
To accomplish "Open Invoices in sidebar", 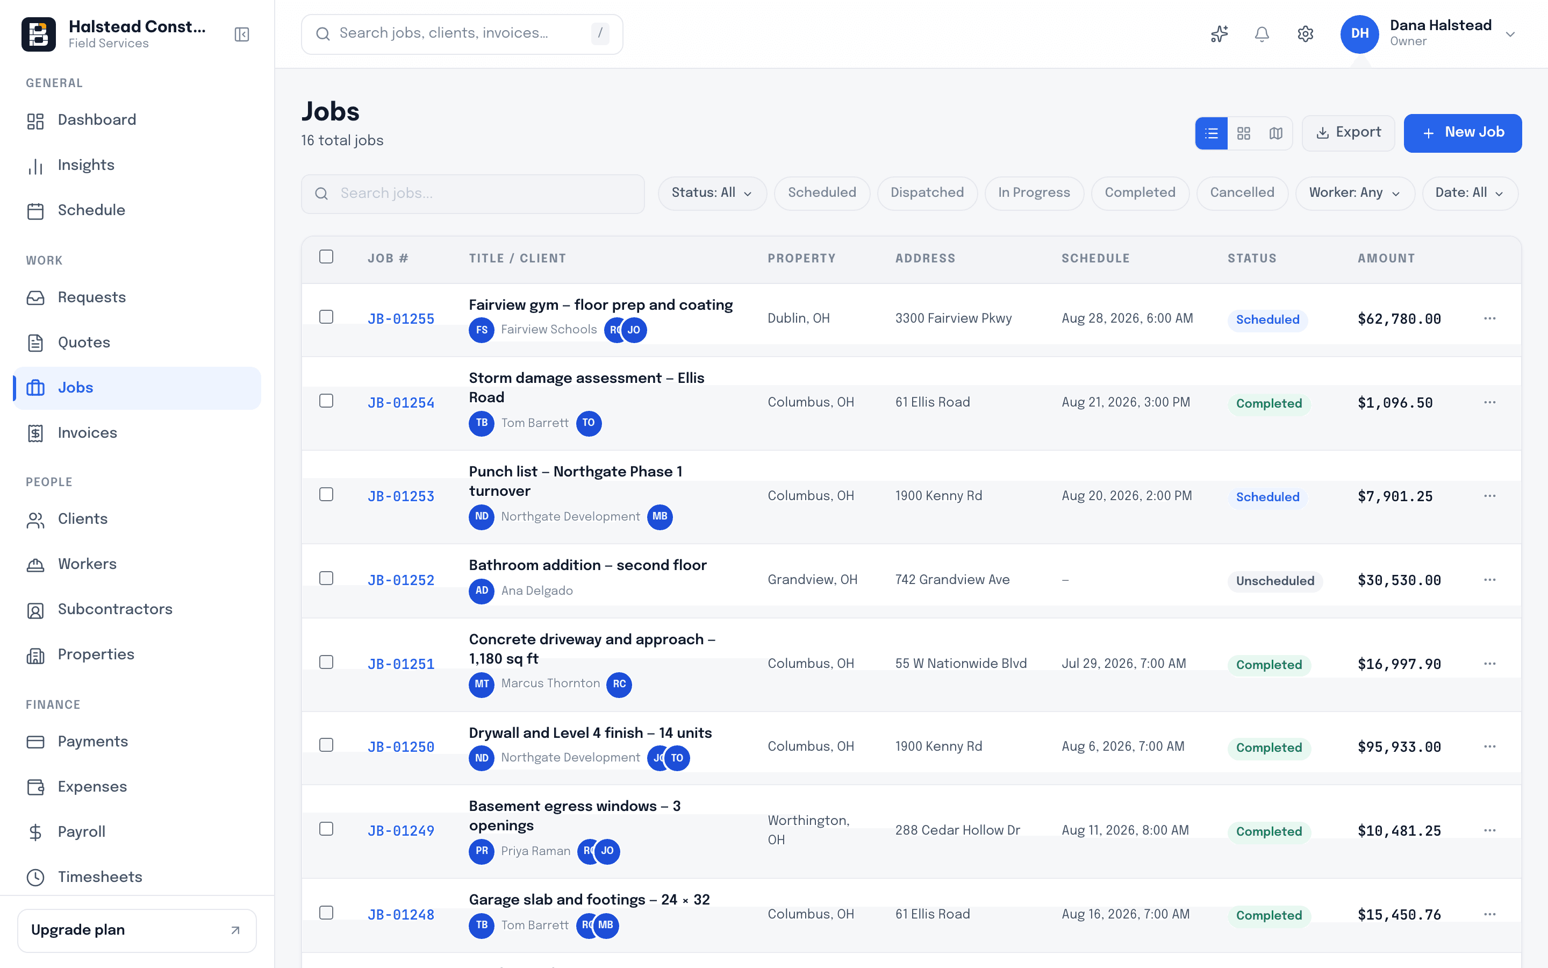I will coord(137,433).
